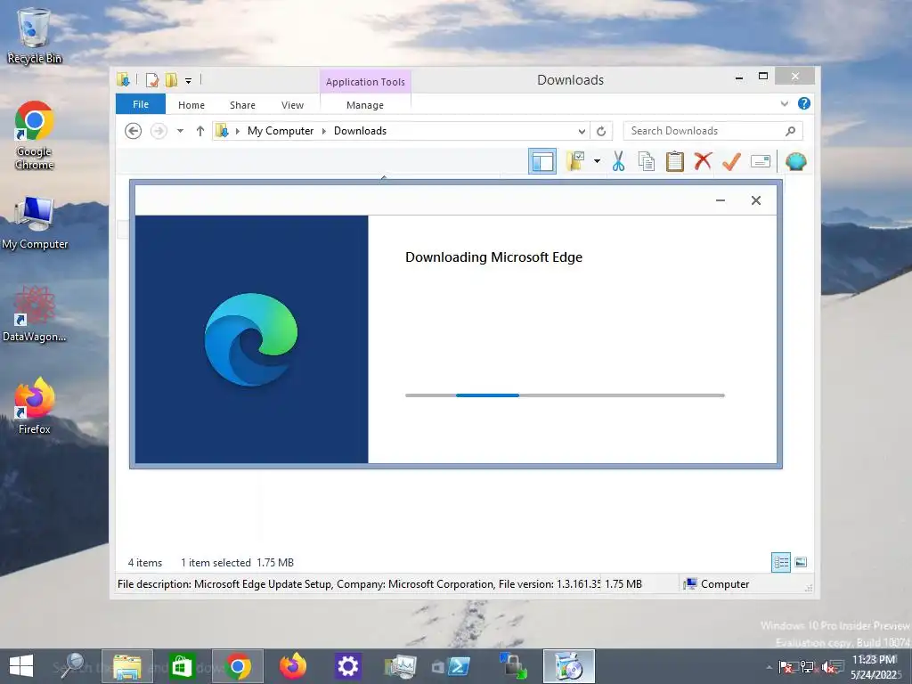Expand the folder options dropdown arrow
Screen dimensions: 912x684
[597, 161]
